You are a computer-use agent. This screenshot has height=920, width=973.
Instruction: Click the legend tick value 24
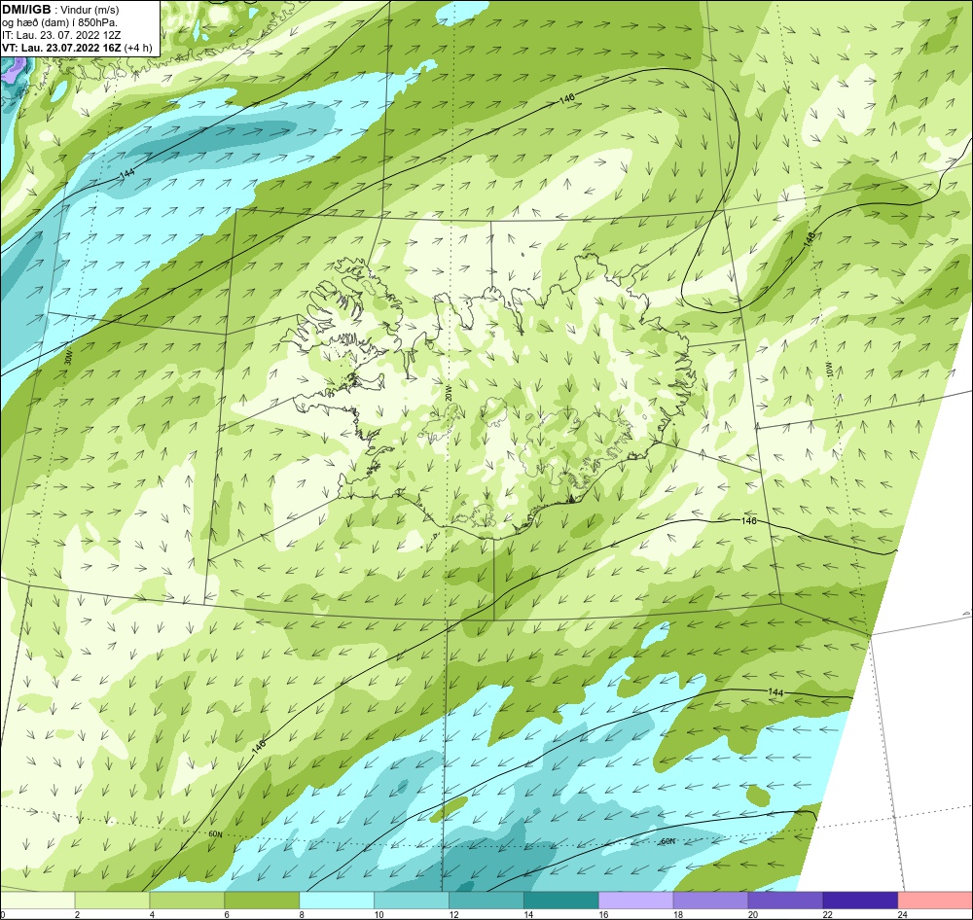[x=902, y=914]
